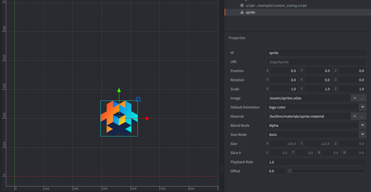The width and height of the screenshot is (371, 192).
Task: Select the sprite row in the outline
Action: coord(298,12)
